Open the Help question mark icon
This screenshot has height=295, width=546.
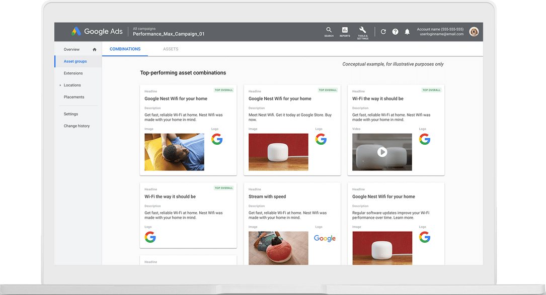[x=395, y=32]
